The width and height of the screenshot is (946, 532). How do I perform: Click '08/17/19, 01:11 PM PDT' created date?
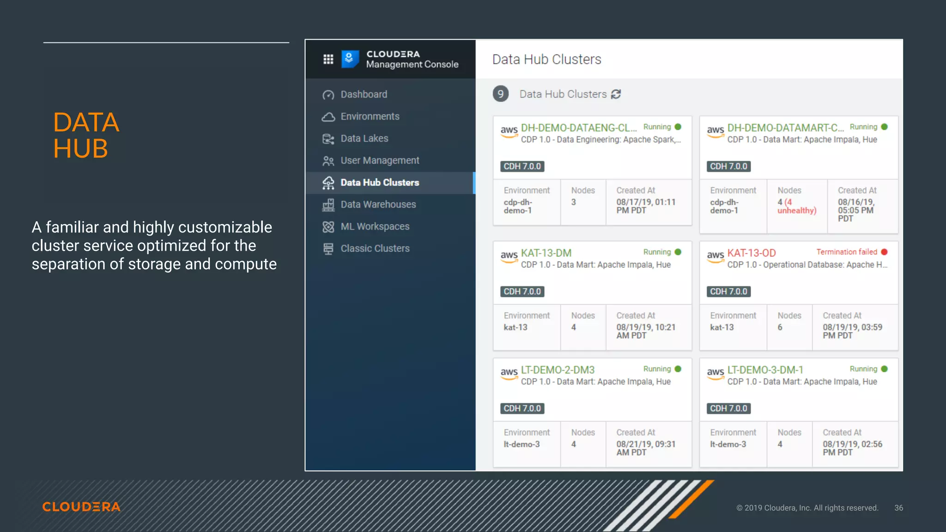point(646,206)
